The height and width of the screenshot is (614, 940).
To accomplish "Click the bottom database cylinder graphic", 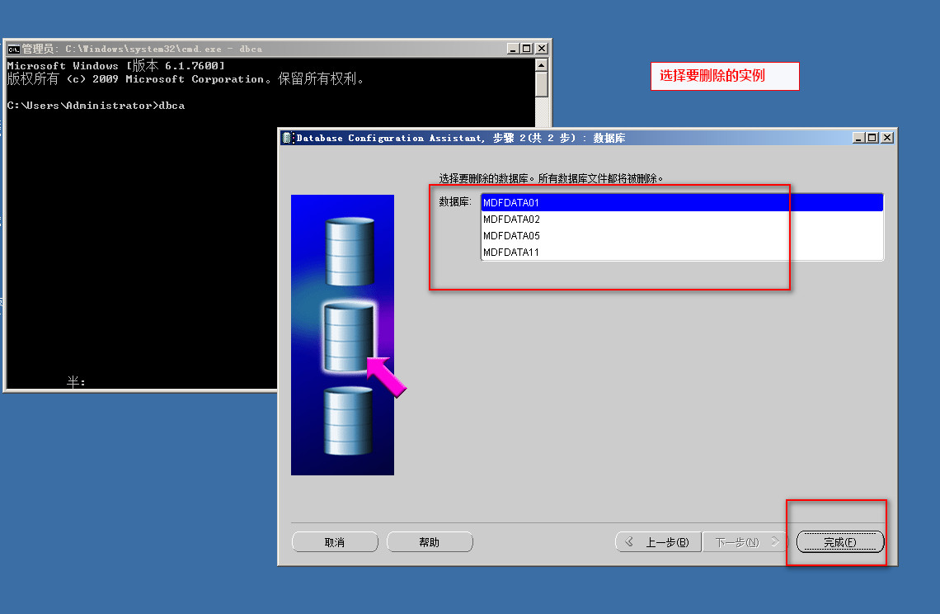I will [x=348, y=421].
